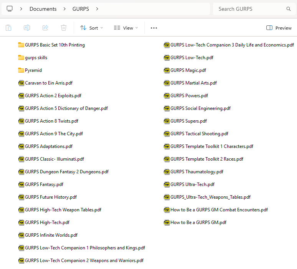The height and width of the screenshot is (269, 297).
Task: Click PDF icon of GURPS Future History.pdf
Action: pos(21,197)
